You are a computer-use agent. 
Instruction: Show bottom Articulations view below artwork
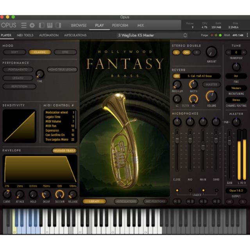tap(126, 201)
